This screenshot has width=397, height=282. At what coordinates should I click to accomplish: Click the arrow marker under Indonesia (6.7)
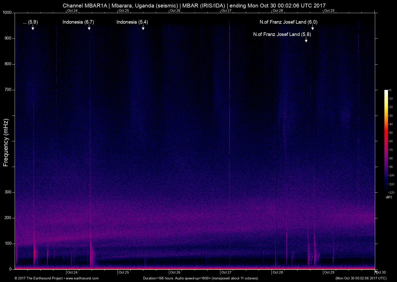coord(89,28)
